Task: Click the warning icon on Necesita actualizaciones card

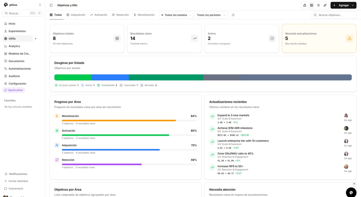Action: [x=349, y=38]
